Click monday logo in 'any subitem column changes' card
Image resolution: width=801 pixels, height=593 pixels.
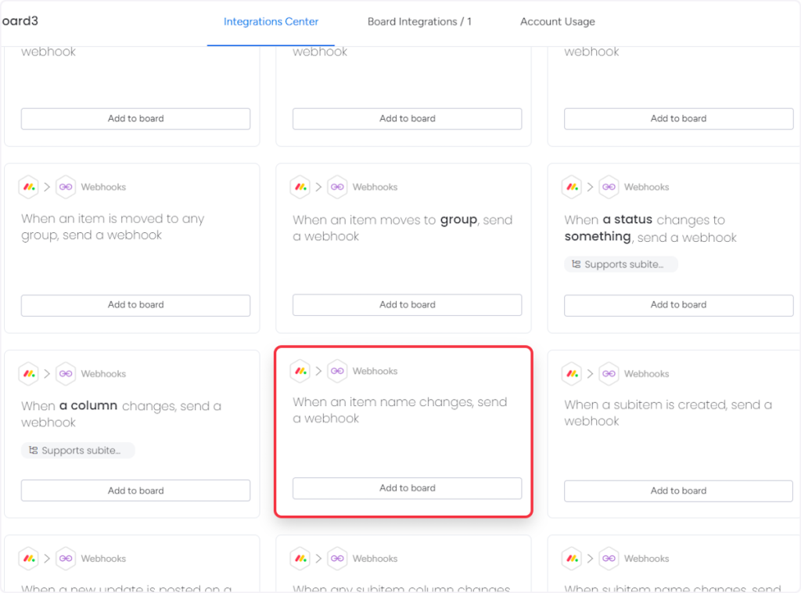click(x=300, y=559)
